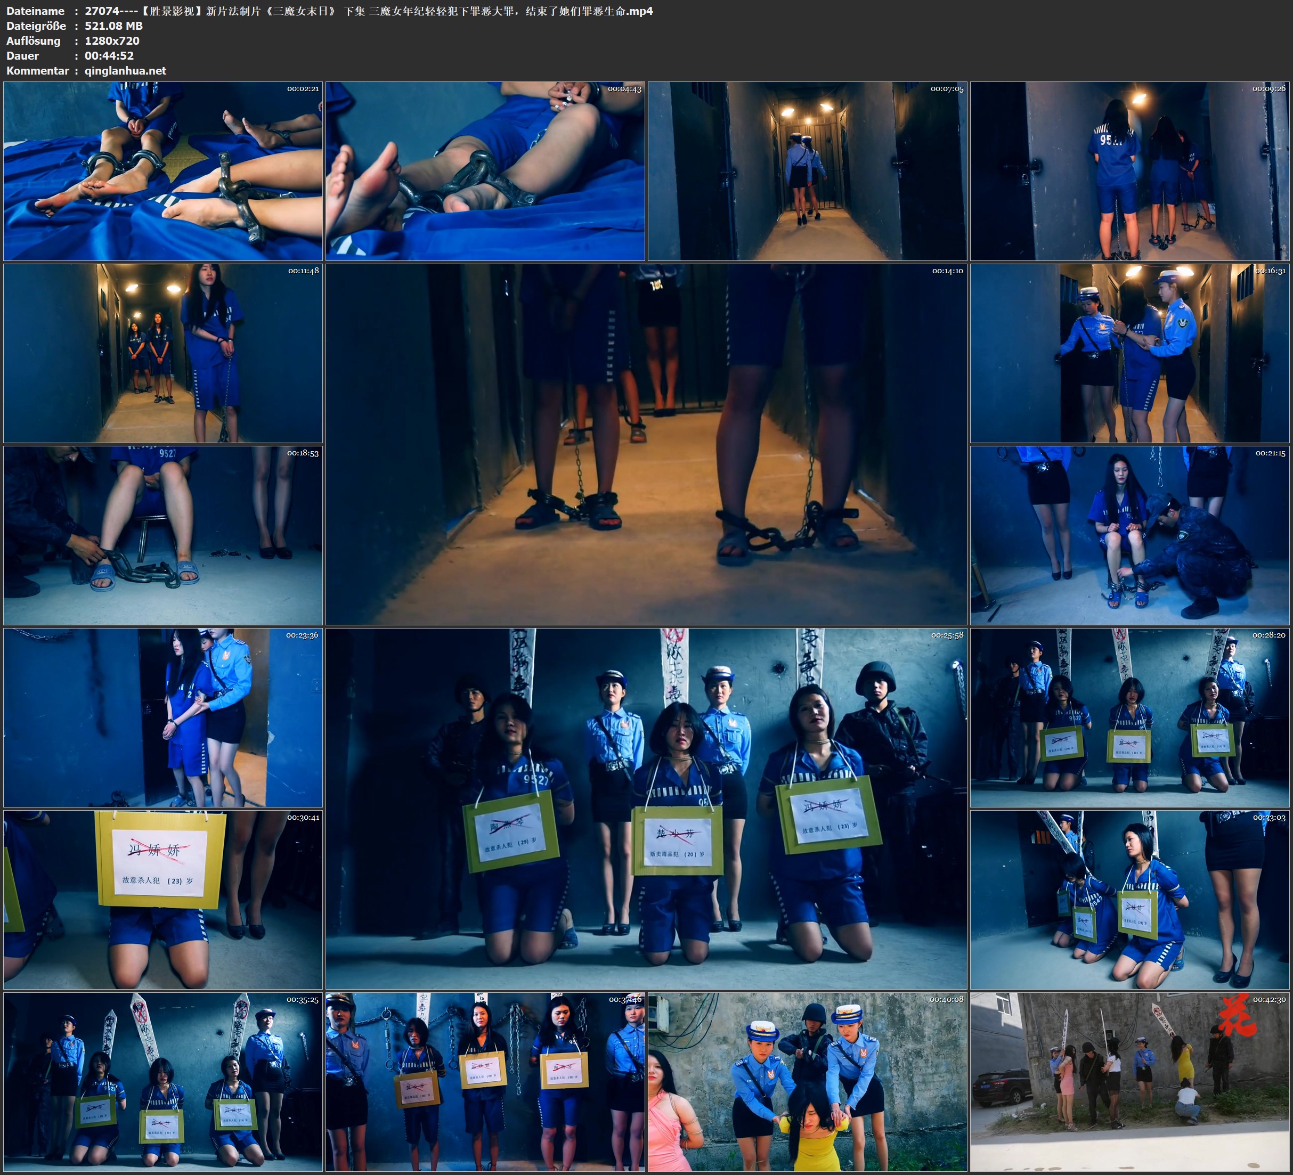Select the frame marked 00:23:36
1293x1175 pixels.
163,717
